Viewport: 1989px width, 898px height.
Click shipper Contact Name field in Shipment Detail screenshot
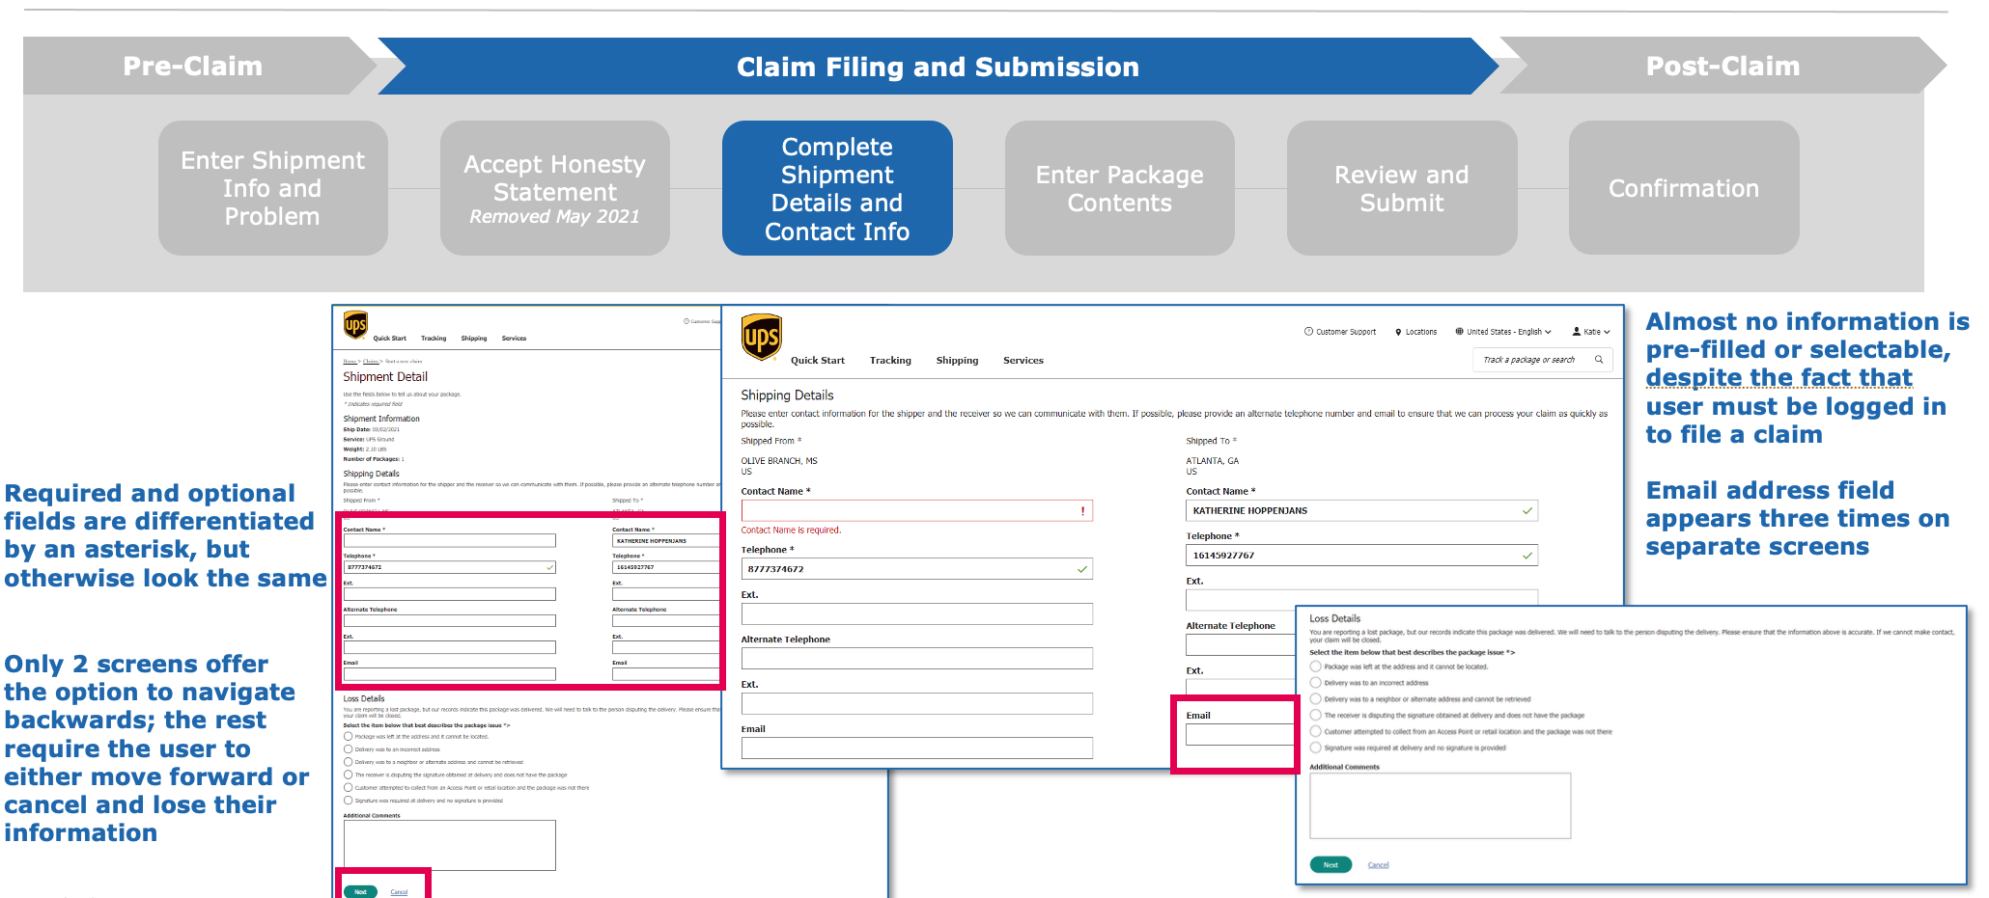(450, 541)
